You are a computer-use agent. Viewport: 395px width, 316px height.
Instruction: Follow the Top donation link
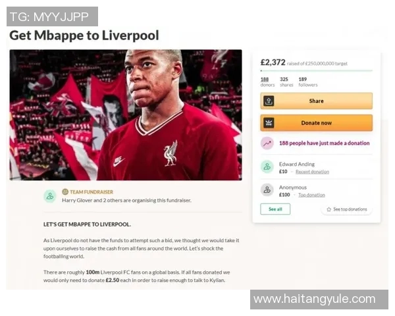(311, 195)
